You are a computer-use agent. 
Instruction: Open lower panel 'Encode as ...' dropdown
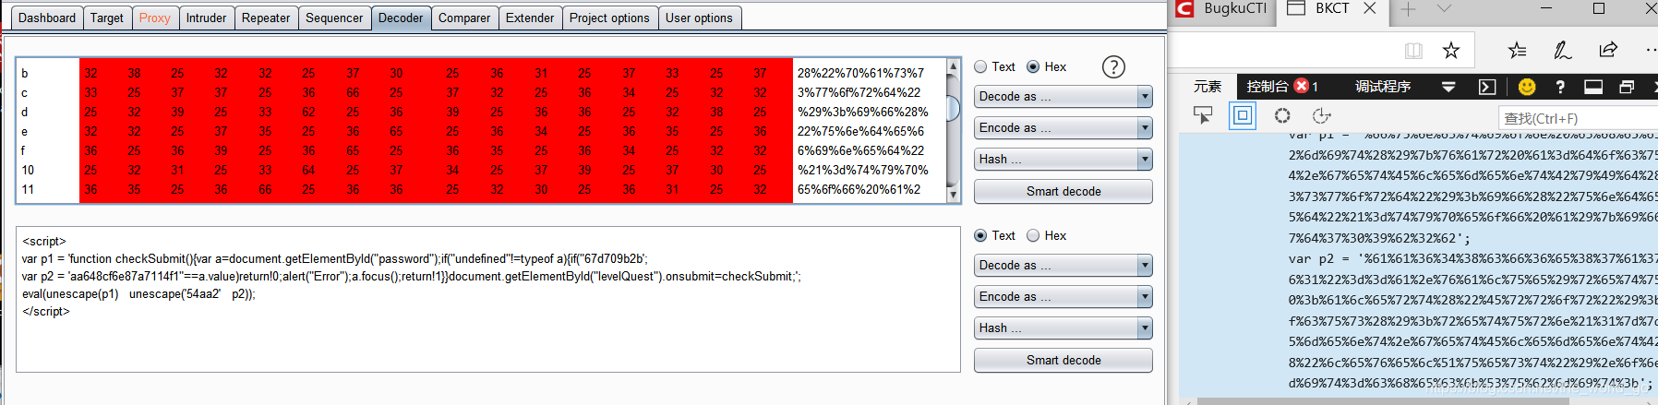[x=1063, y=296]
